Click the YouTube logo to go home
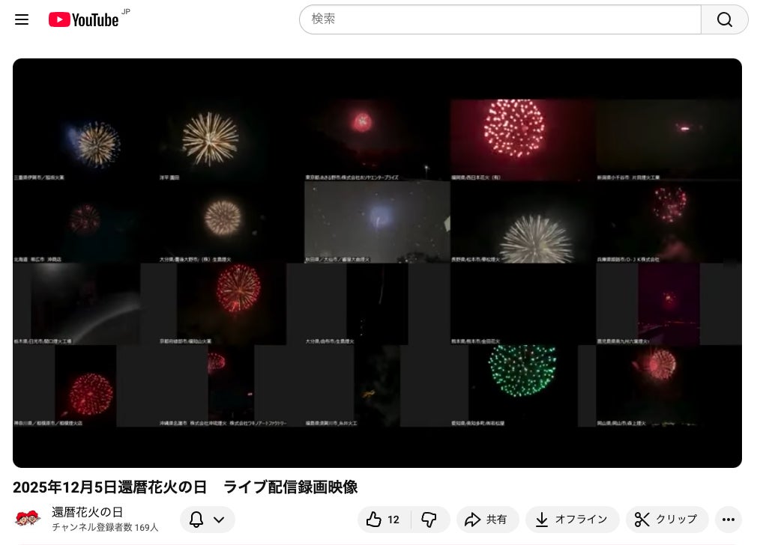 tap(84, 19)
